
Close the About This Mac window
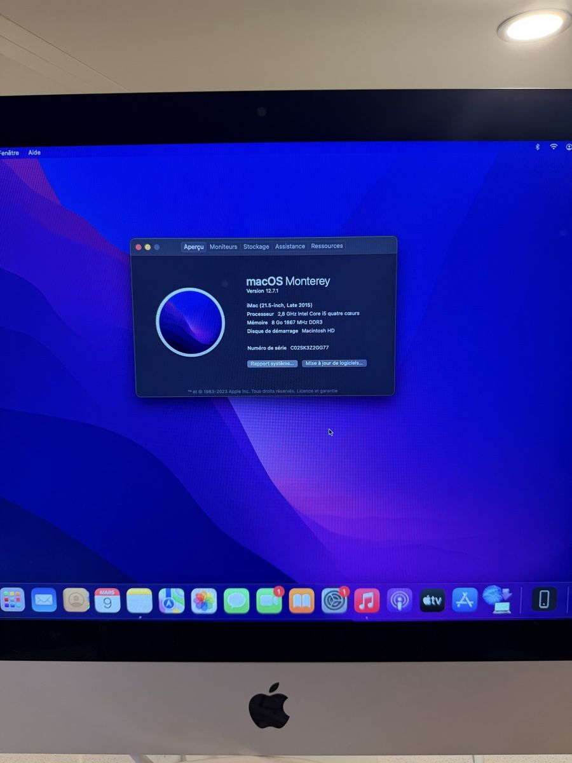point(139,247)
